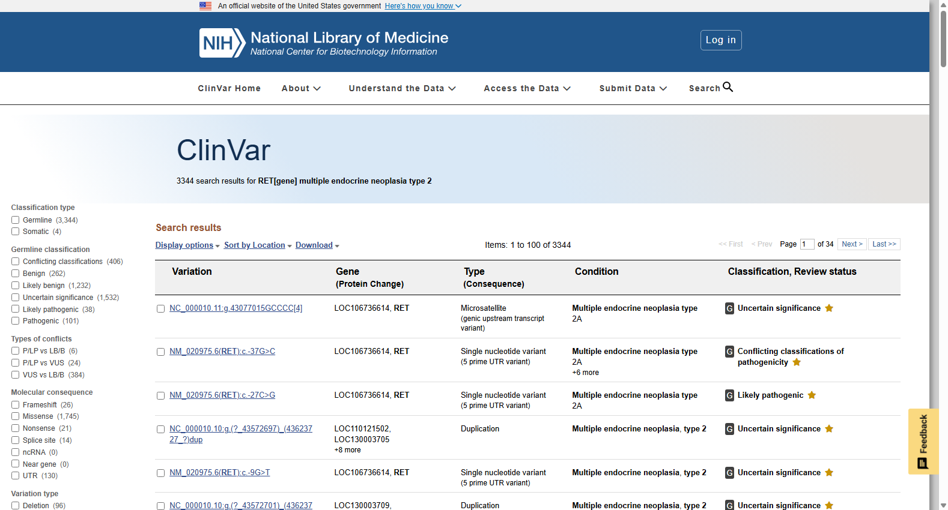The height and width of the screenshot is (510, 948).
Task: Click the Condition column header
Action: 597,272
